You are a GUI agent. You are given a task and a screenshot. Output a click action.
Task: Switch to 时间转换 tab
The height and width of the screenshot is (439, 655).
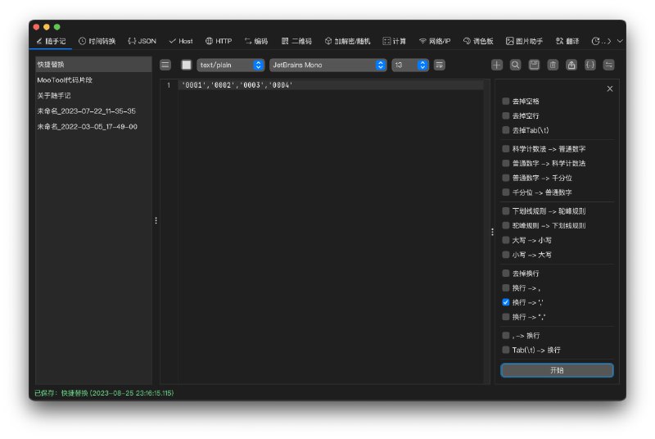97,41
